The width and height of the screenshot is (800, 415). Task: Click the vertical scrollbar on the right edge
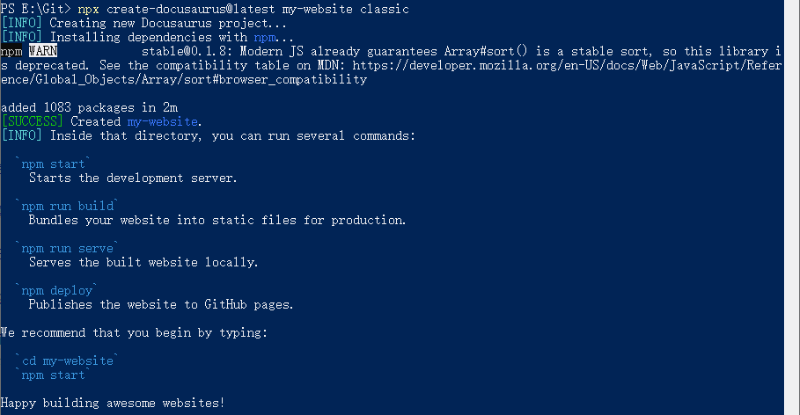click(x=792, y=207)
